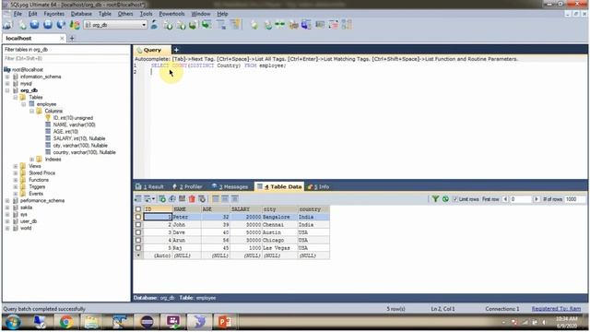Collapse the Tables folder node

[16, 97]
